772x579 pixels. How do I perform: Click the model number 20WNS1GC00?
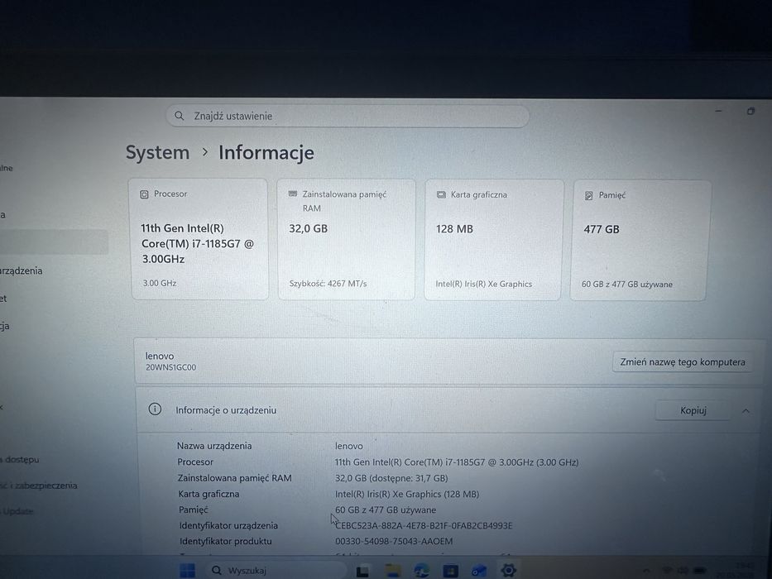[x=170, y=367]
